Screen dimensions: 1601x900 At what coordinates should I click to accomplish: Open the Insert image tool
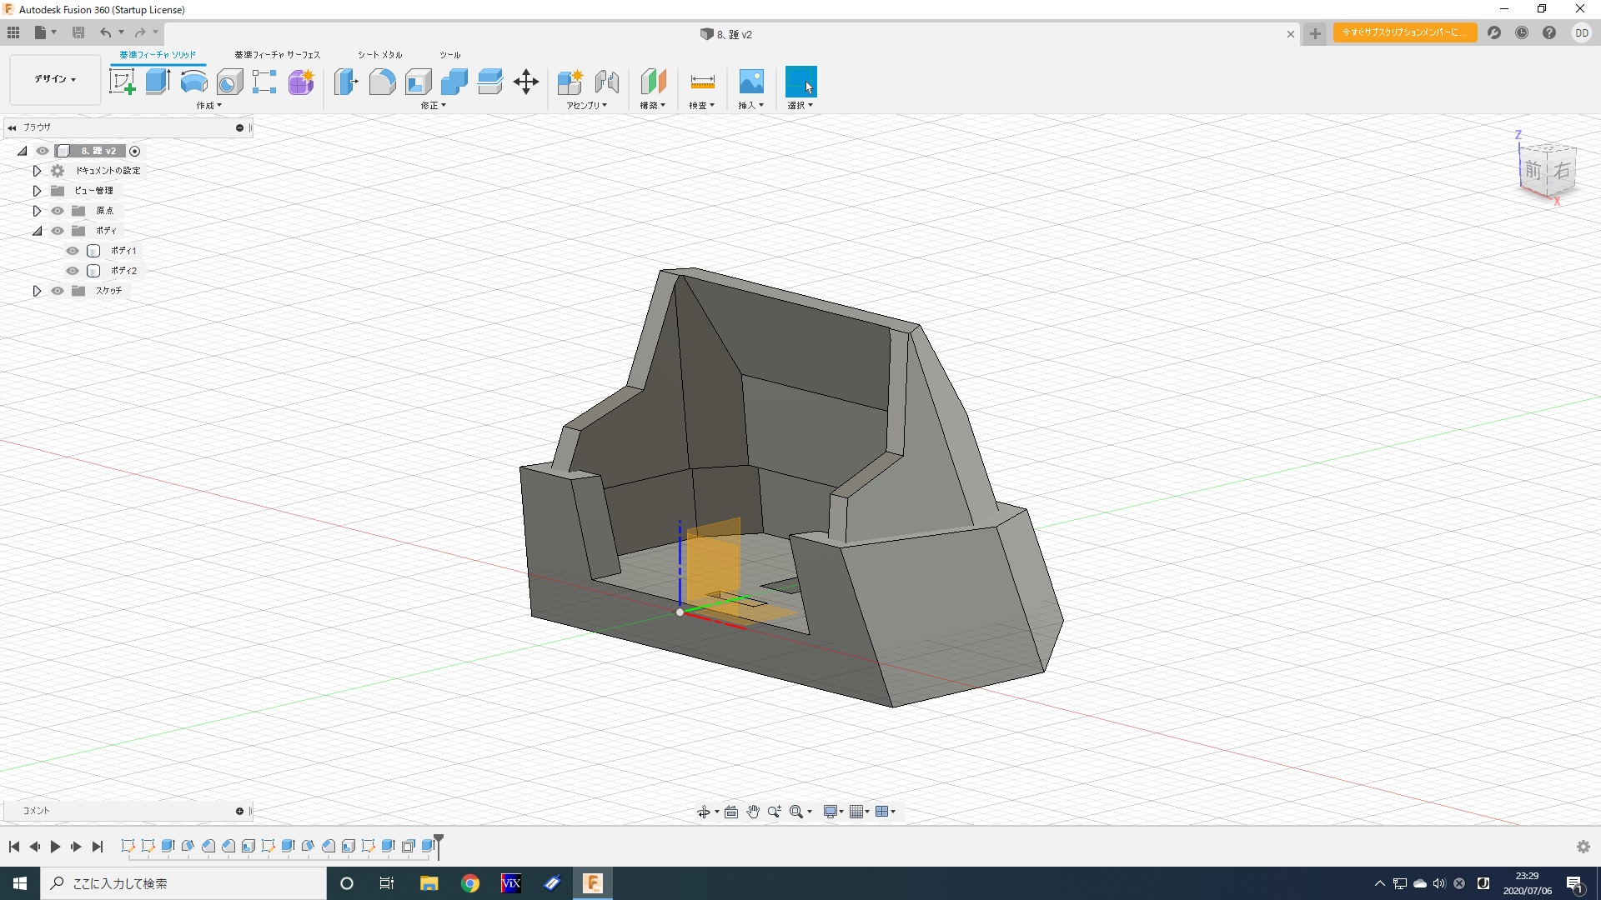pyautogui.click(x=750, y=82)
